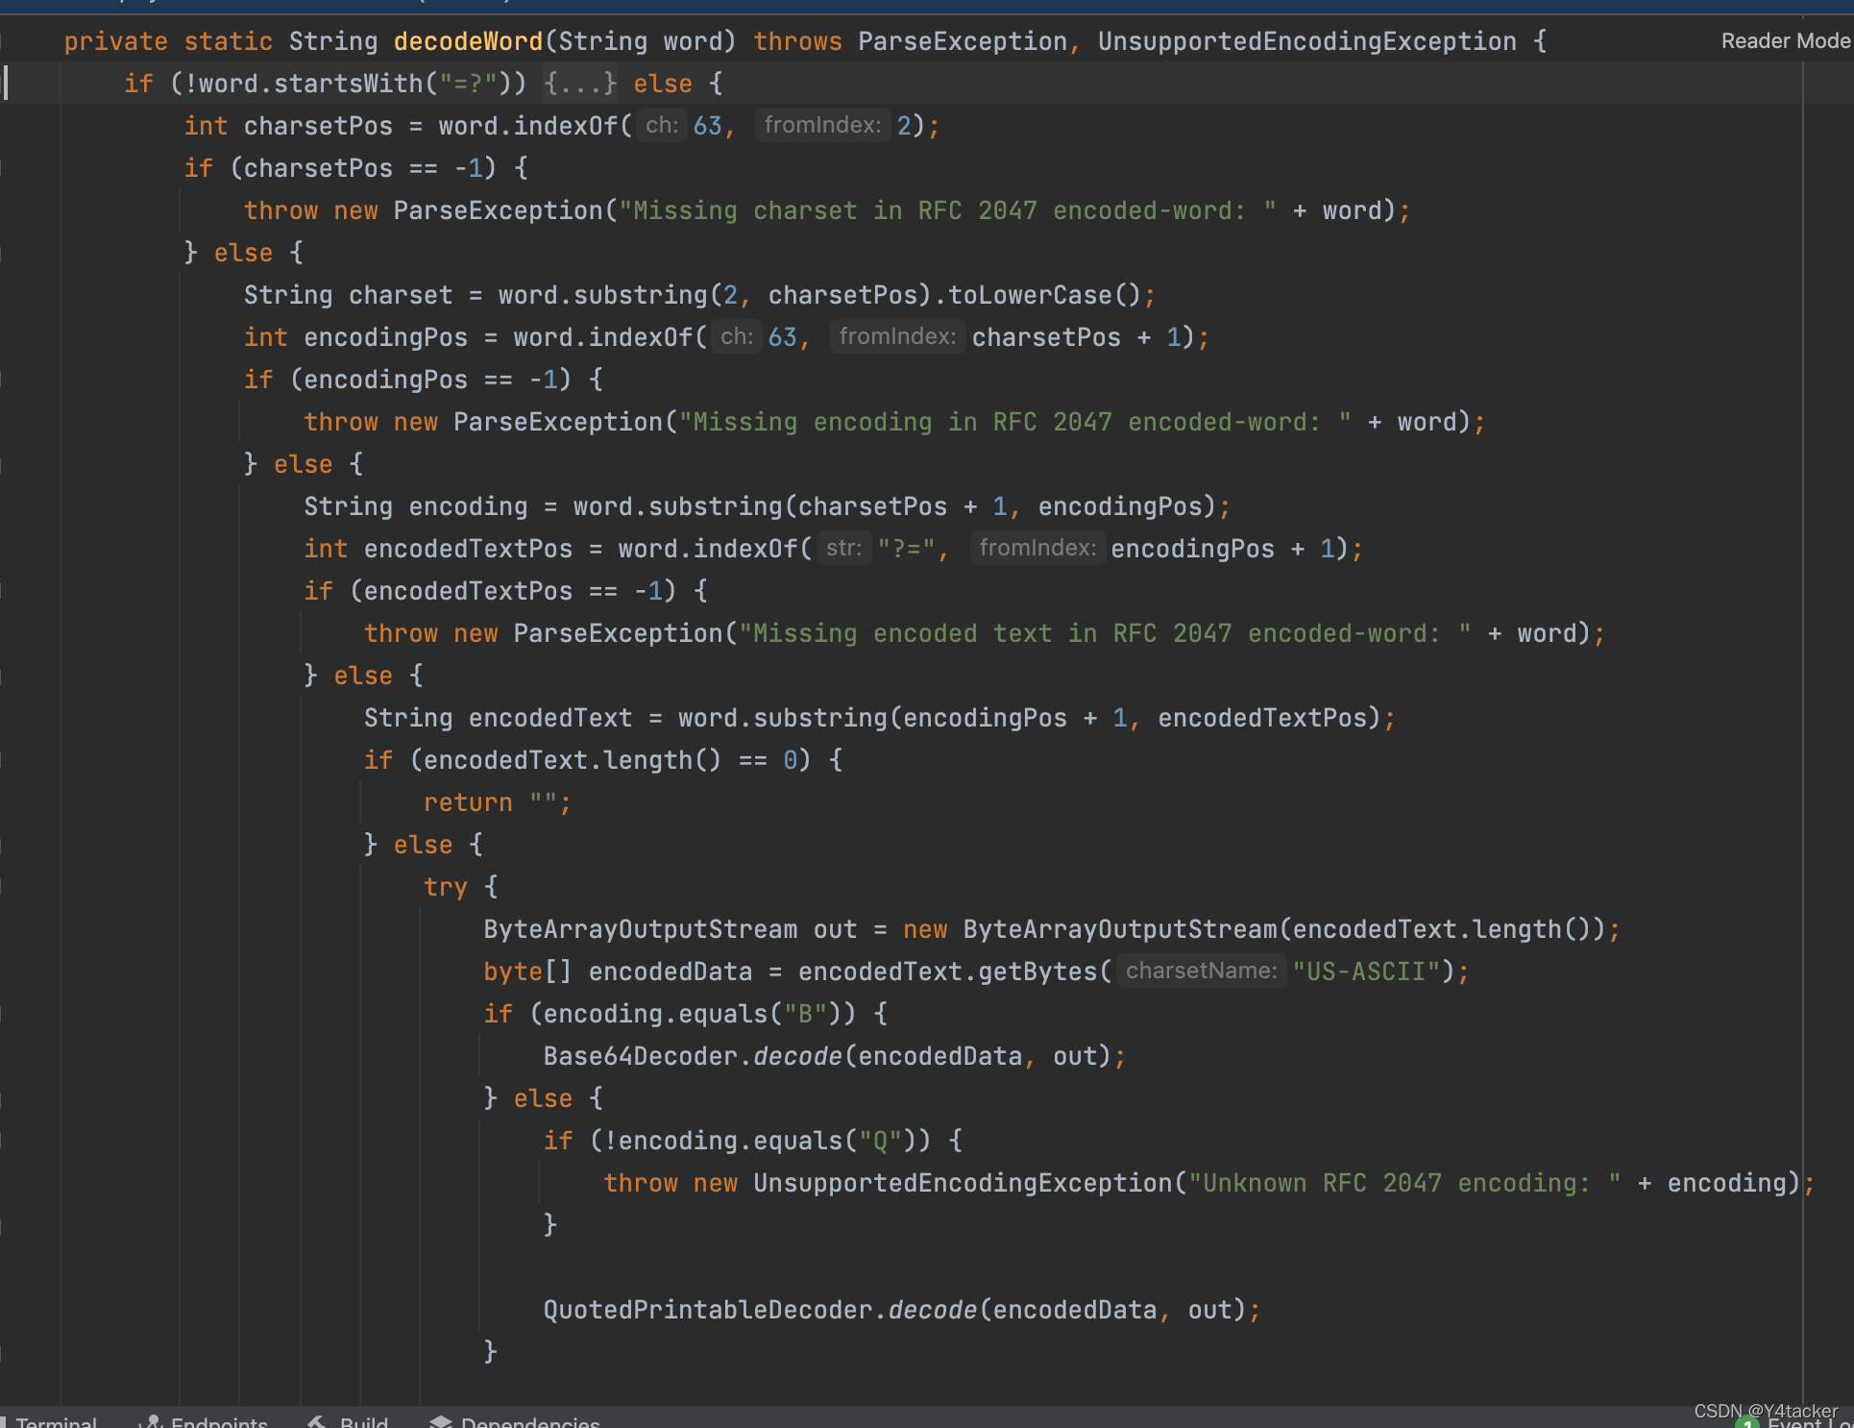The width and height of the screenshot is (1854, 1428).
Task: Open the Terminal tool window
Action: click(56, 1422)
